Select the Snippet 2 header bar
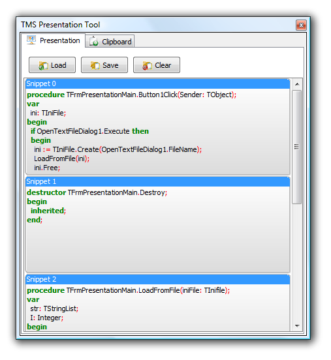 158,279
